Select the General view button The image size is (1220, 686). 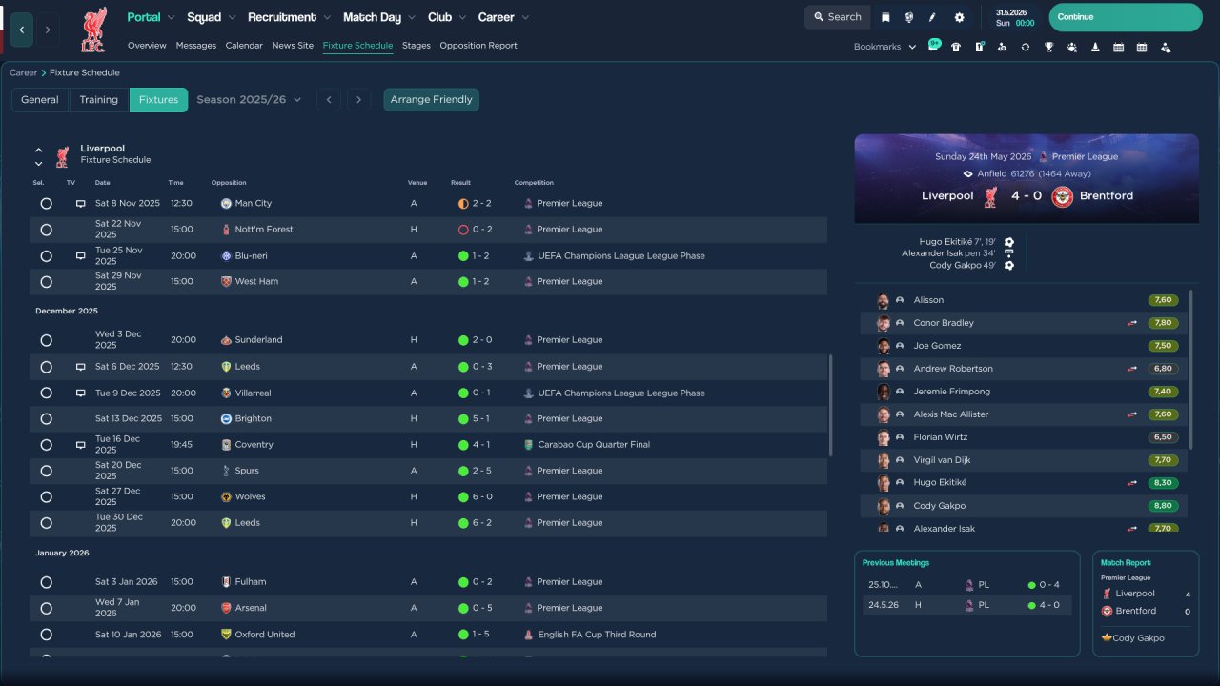pos(40,99)
